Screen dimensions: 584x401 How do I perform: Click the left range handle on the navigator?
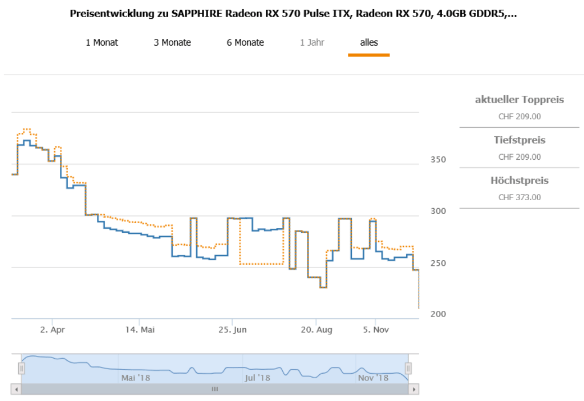click(x=22, y=368)
